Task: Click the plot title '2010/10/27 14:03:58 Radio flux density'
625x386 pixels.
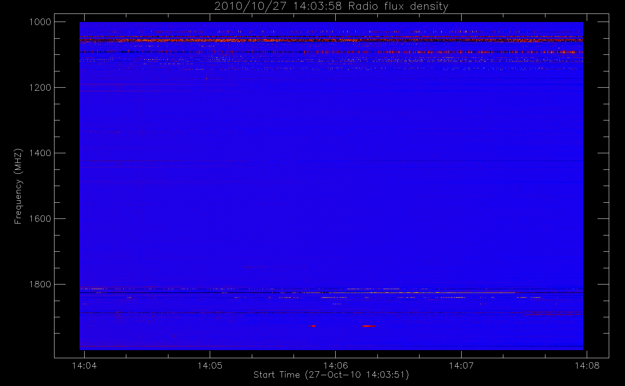Action: click(x=331, y=7)
